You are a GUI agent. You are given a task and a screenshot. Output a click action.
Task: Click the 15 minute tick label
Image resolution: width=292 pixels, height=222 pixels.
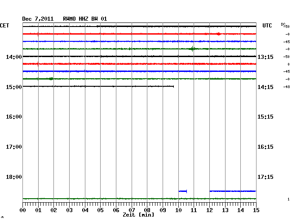pyautogui.click(x=256, y=210)
